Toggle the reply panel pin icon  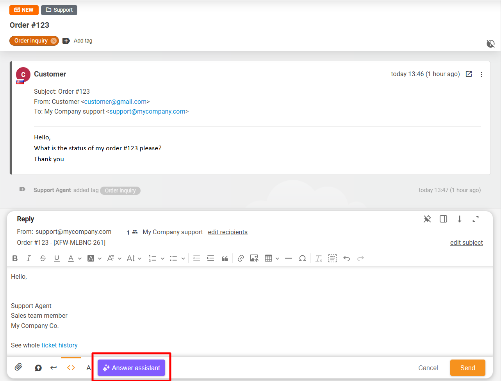[x=427, y=219]
